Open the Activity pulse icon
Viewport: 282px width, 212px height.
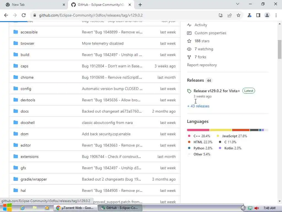click(x=189, y=25)
